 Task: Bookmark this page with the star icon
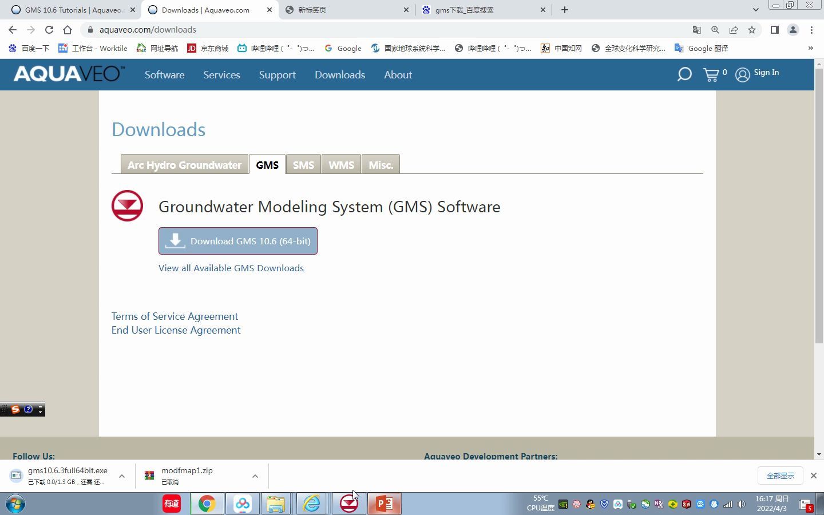[x=752, y=30]
